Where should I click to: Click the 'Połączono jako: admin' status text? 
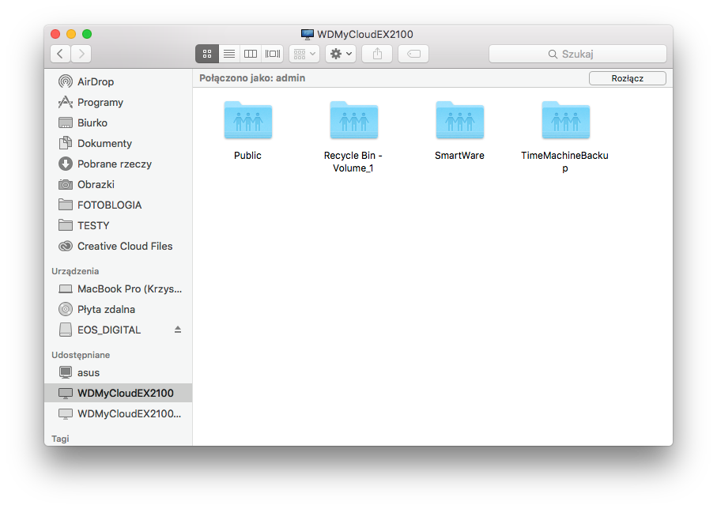click(252, 78)
